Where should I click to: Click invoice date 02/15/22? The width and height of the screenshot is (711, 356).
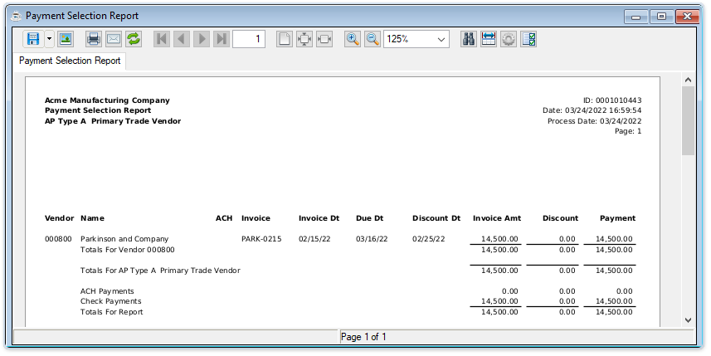click(314, 239)
